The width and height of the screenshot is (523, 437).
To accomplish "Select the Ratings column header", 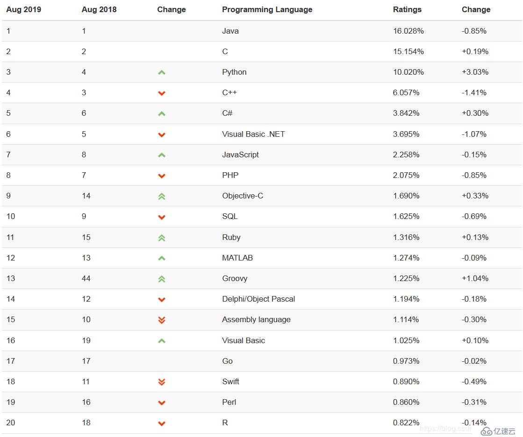I will coord(407,10).
